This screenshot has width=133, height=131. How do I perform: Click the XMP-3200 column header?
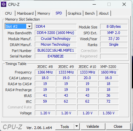tap(108, 67)
